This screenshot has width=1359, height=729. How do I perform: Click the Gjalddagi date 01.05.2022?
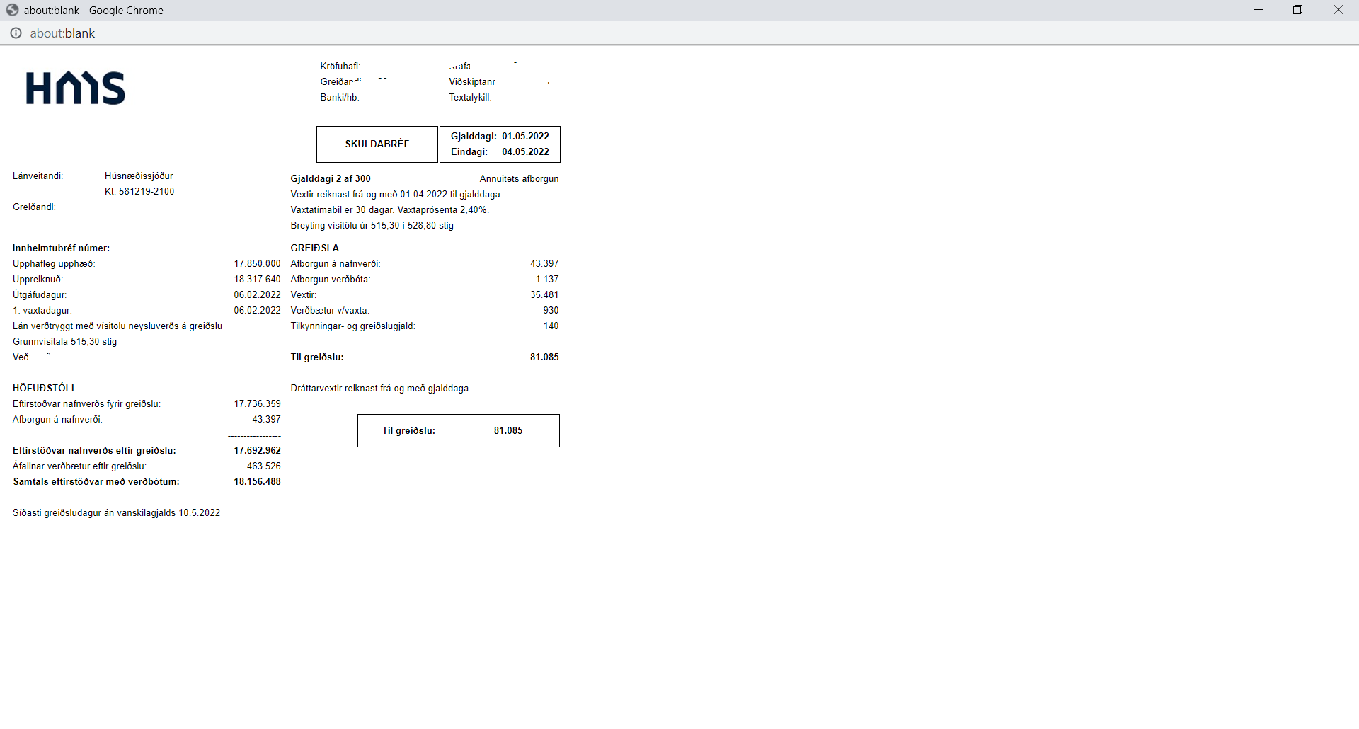click(x=525, y=137)
